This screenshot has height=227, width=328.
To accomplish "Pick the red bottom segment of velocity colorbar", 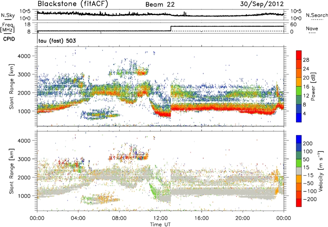I will point(299,202).
